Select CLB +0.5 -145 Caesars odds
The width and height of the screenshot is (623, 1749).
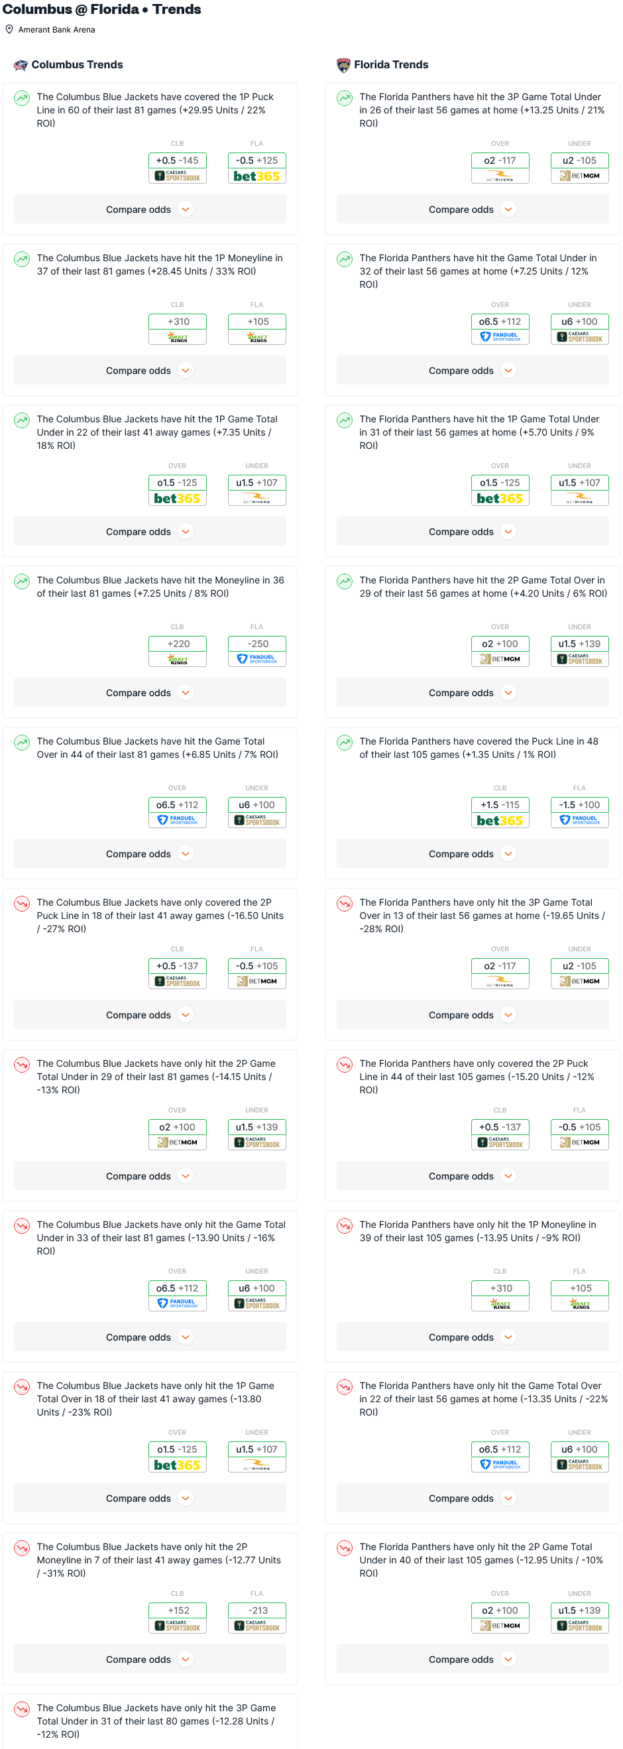[x=177, y=168]
